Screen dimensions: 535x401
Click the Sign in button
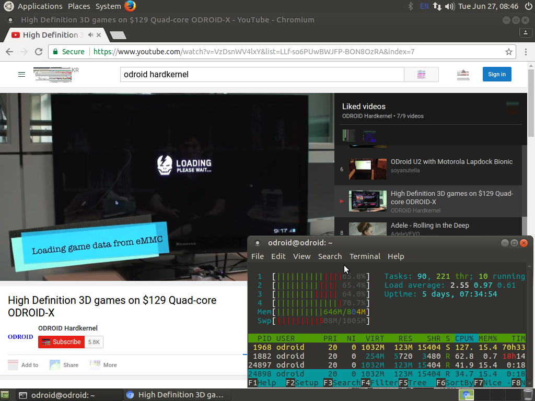[496, 74]
